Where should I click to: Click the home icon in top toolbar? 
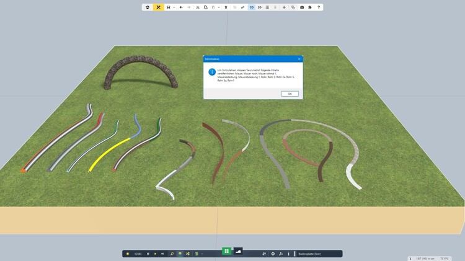[x=148, y=7]
